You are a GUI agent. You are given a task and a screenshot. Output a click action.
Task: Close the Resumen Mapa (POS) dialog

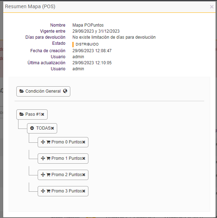coord(212,7)
